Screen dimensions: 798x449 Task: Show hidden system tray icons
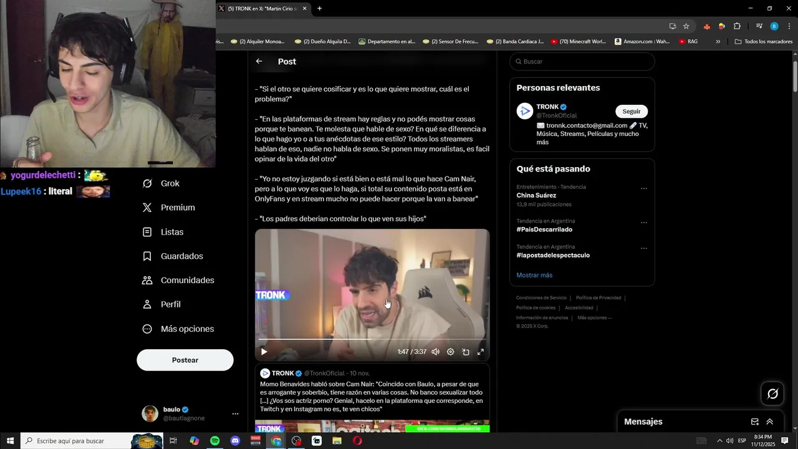pos(719,441)
